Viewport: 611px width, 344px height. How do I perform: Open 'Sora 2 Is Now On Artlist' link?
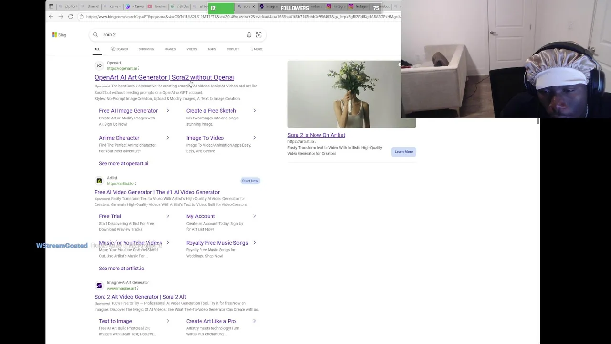[x=316, y=135]
